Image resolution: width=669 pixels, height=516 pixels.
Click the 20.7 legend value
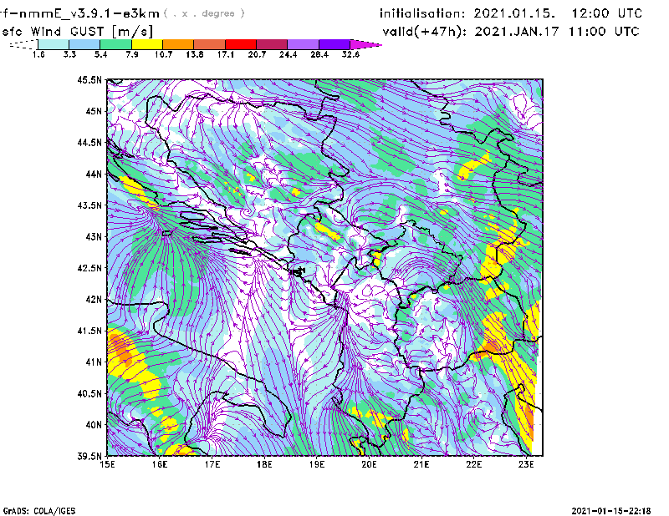257,54
